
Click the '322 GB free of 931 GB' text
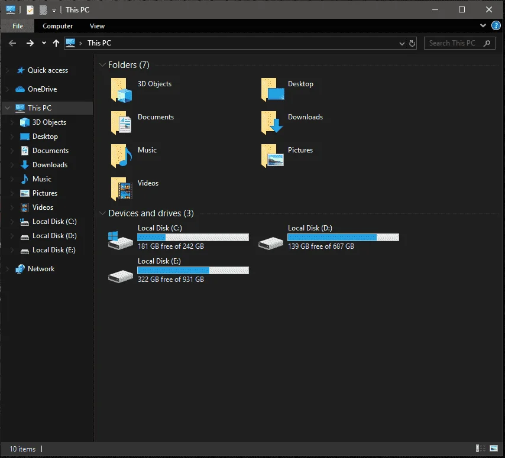point(171,280)
